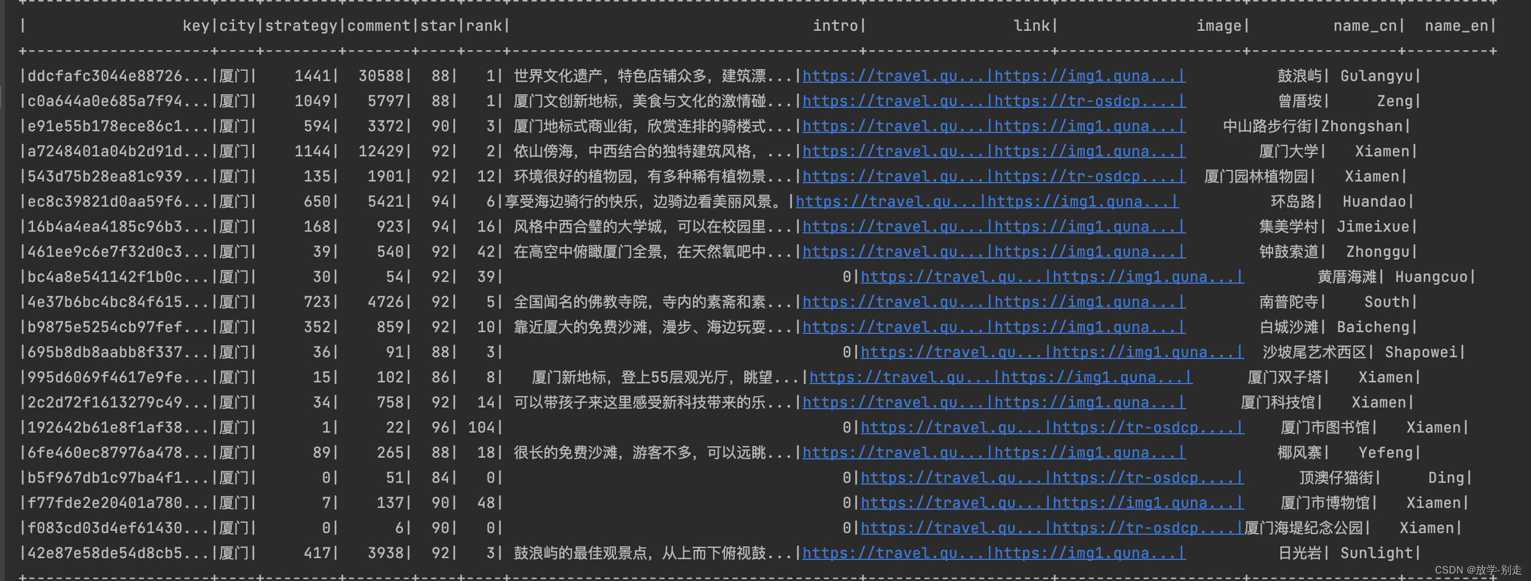Open the image link in the Huandao row
Image resolution: width=1531 pixels, height=581 pixels.
1080,201
